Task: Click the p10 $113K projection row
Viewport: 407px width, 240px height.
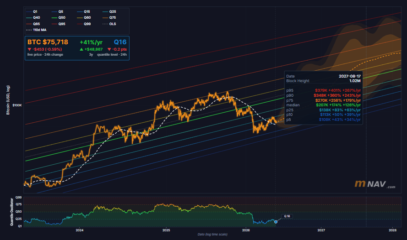Action: point(323,115)
